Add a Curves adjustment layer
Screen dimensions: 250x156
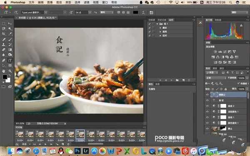tap(225, 52)
